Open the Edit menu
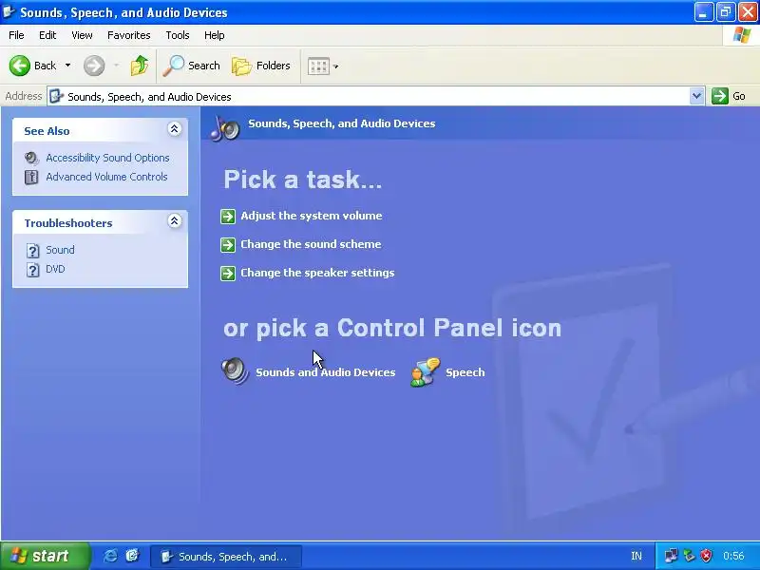760x570 pixels. click(x=47, y=35)
